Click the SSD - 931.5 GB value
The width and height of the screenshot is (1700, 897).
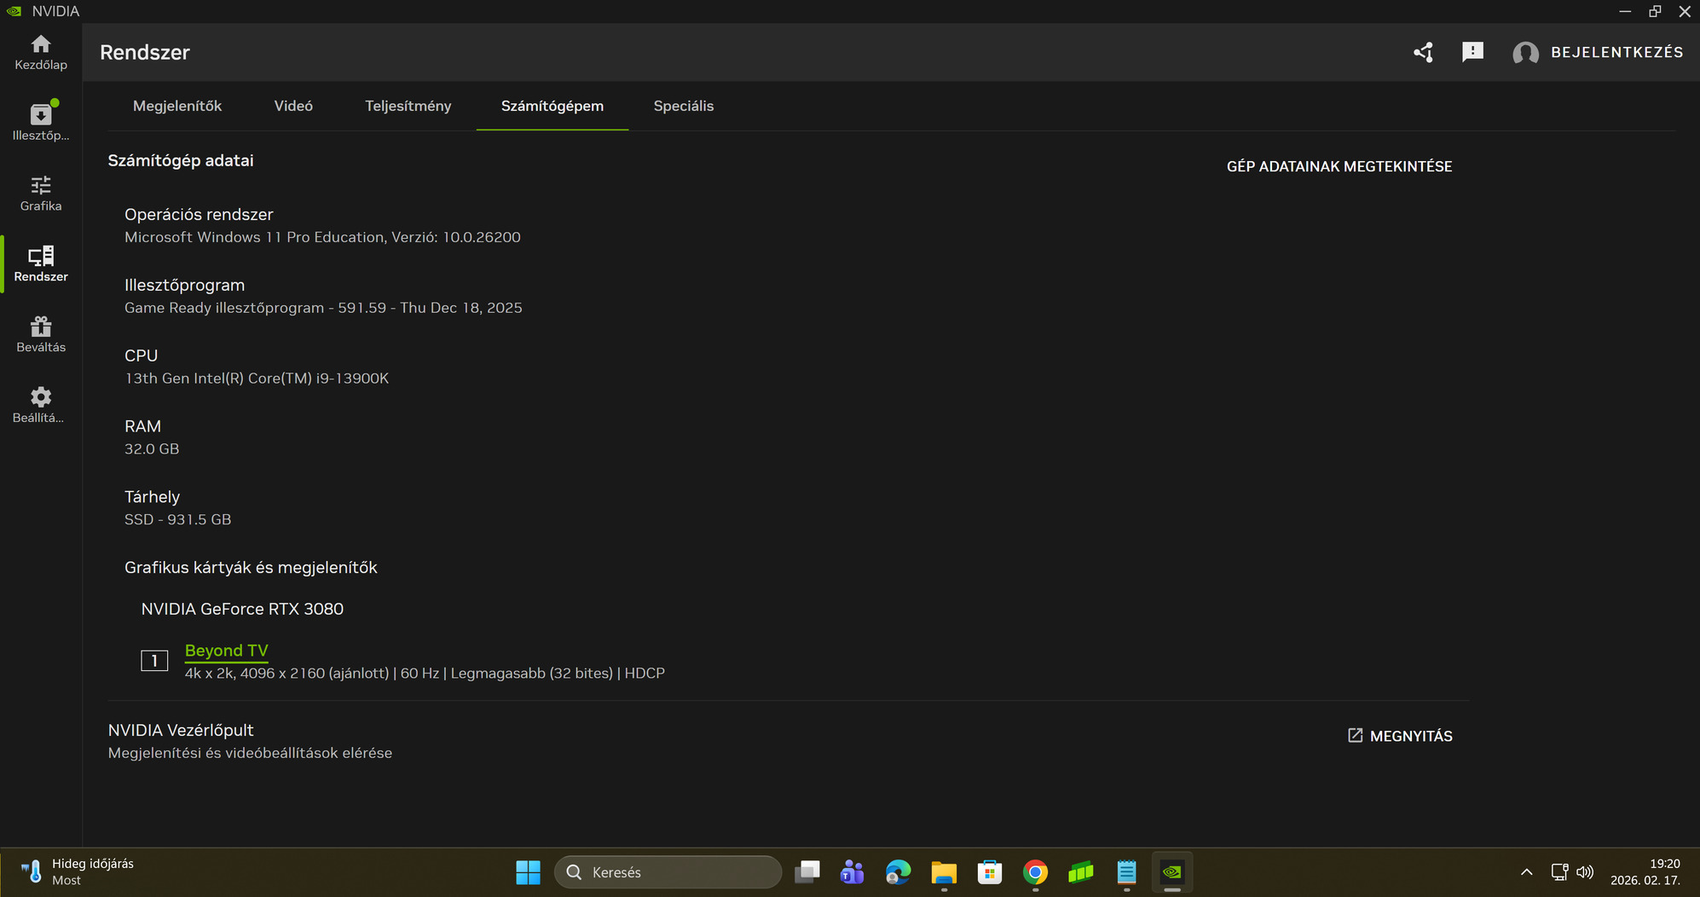click(x=177, y=520)
